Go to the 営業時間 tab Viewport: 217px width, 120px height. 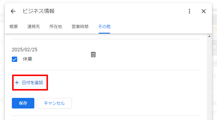(80, 27)
